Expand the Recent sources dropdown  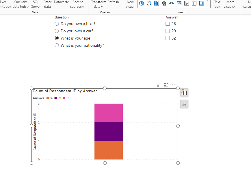pos(77,4)
